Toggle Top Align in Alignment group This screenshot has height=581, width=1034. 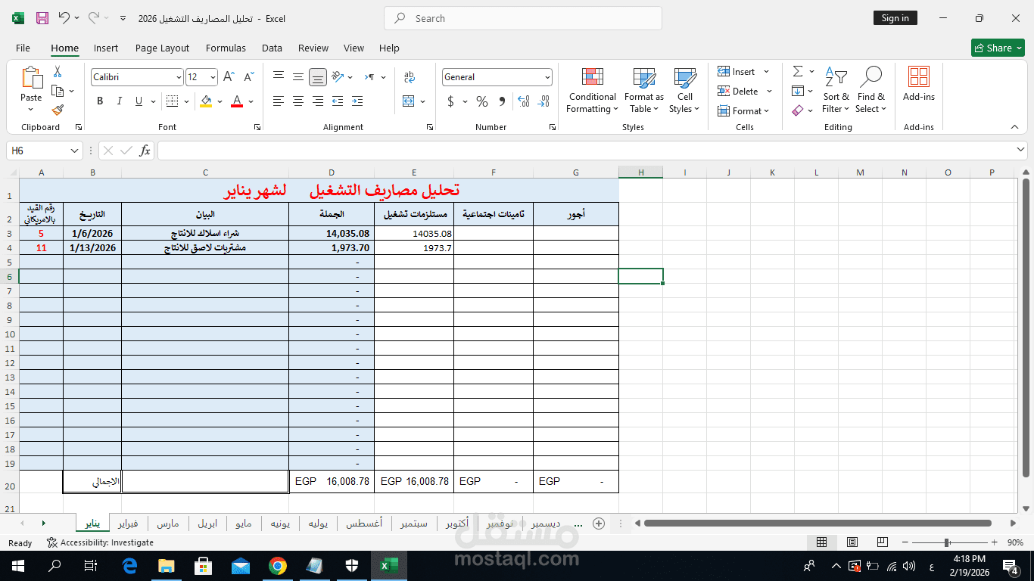click(279, 76)
